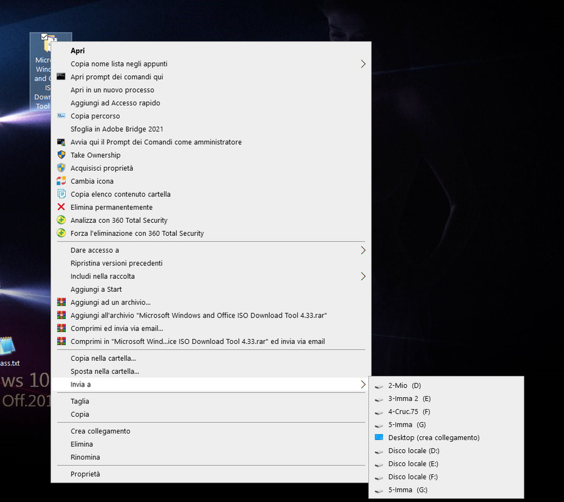Expand the Dare accesso a submenu arrow
Screen dimensions: 564x502
pyautogui.click(x=363, y=250)
